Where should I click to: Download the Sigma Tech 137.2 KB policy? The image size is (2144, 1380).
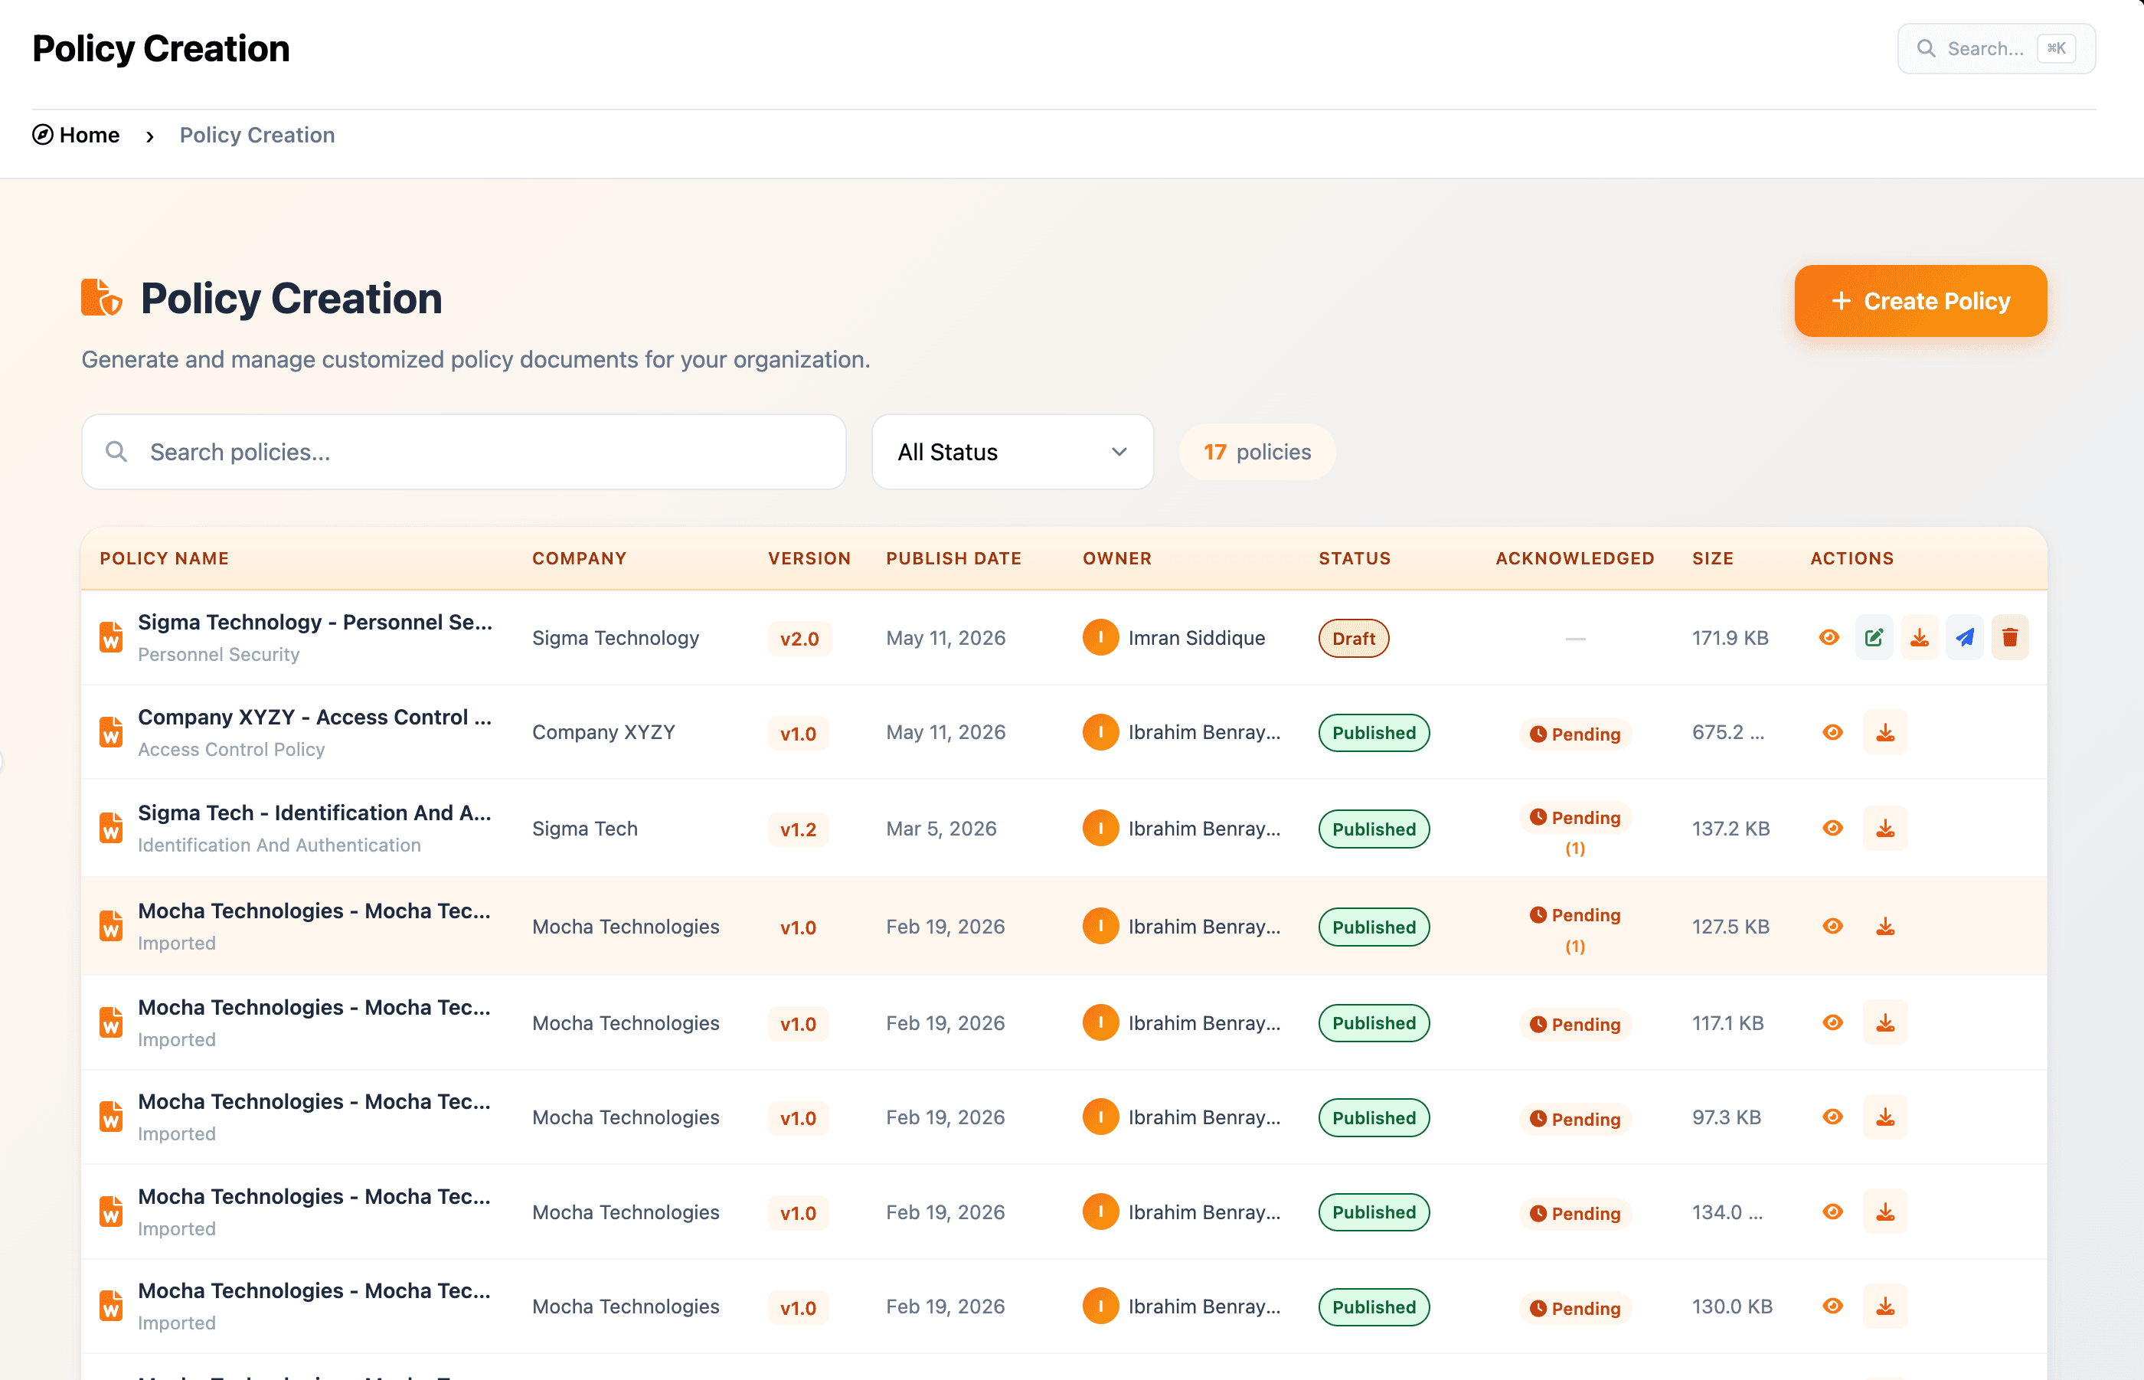click(x=1885, y=828)
